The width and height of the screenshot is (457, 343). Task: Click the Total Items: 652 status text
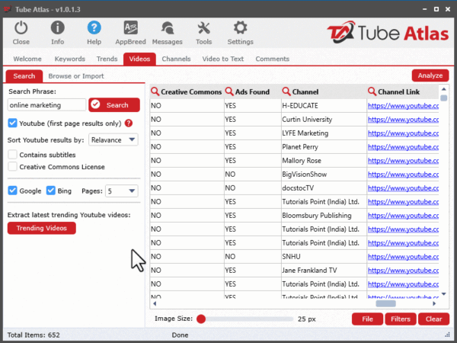(34, 335)
